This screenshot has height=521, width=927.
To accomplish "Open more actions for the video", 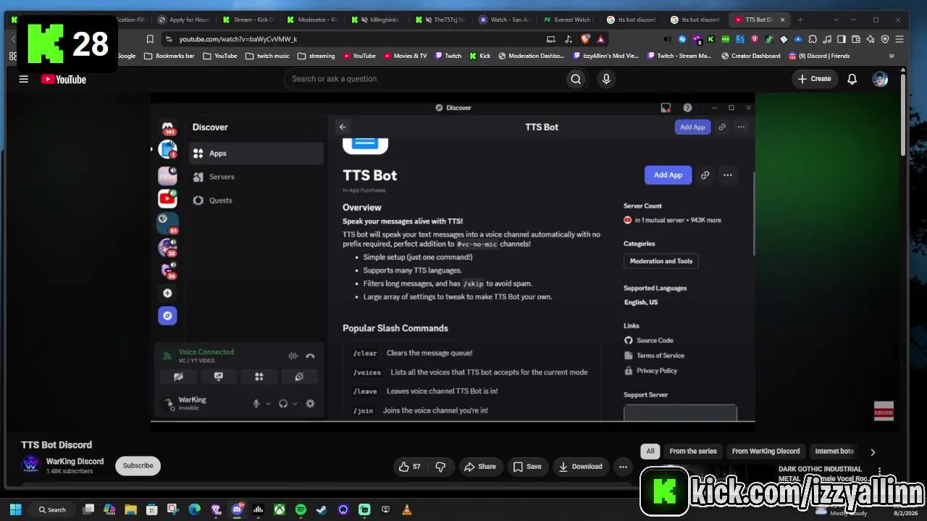I will point(623,467).
